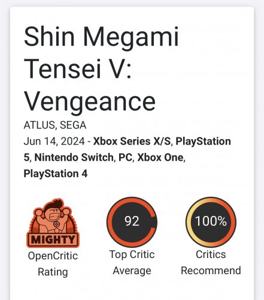Select the Nintendo Switch platform link
The width and height of the screenshot is (264, 300).
coord(74,157)
